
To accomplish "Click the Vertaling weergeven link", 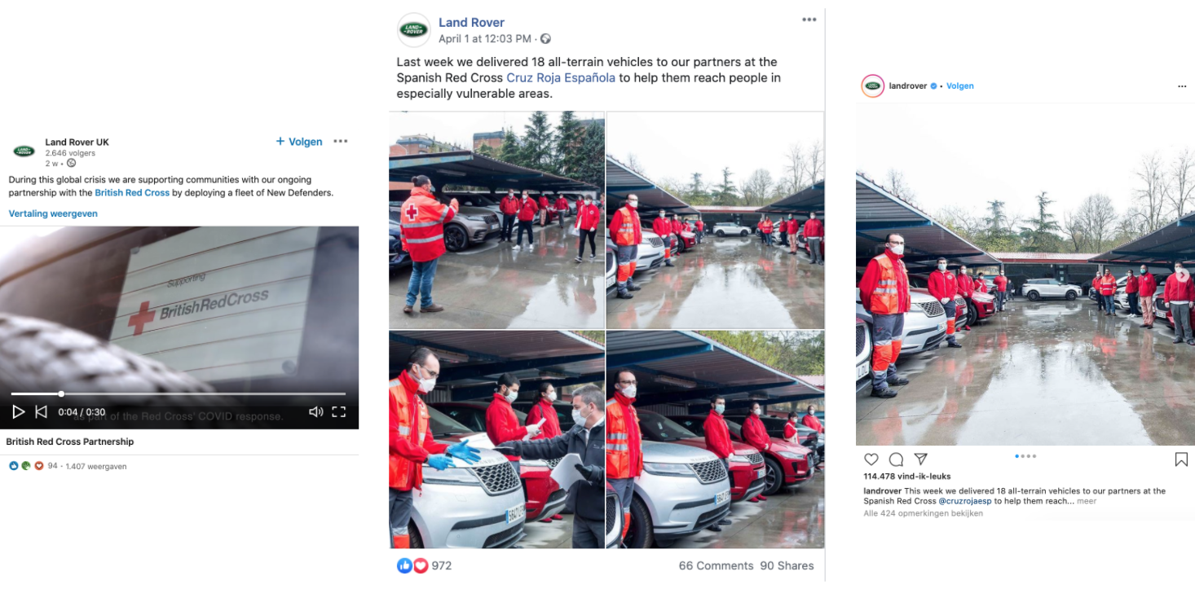I will [53, 213].
